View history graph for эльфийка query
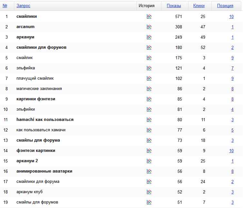The height and width of the screenshot is (208, 243). pyautogui.click(x=149, y=68)
